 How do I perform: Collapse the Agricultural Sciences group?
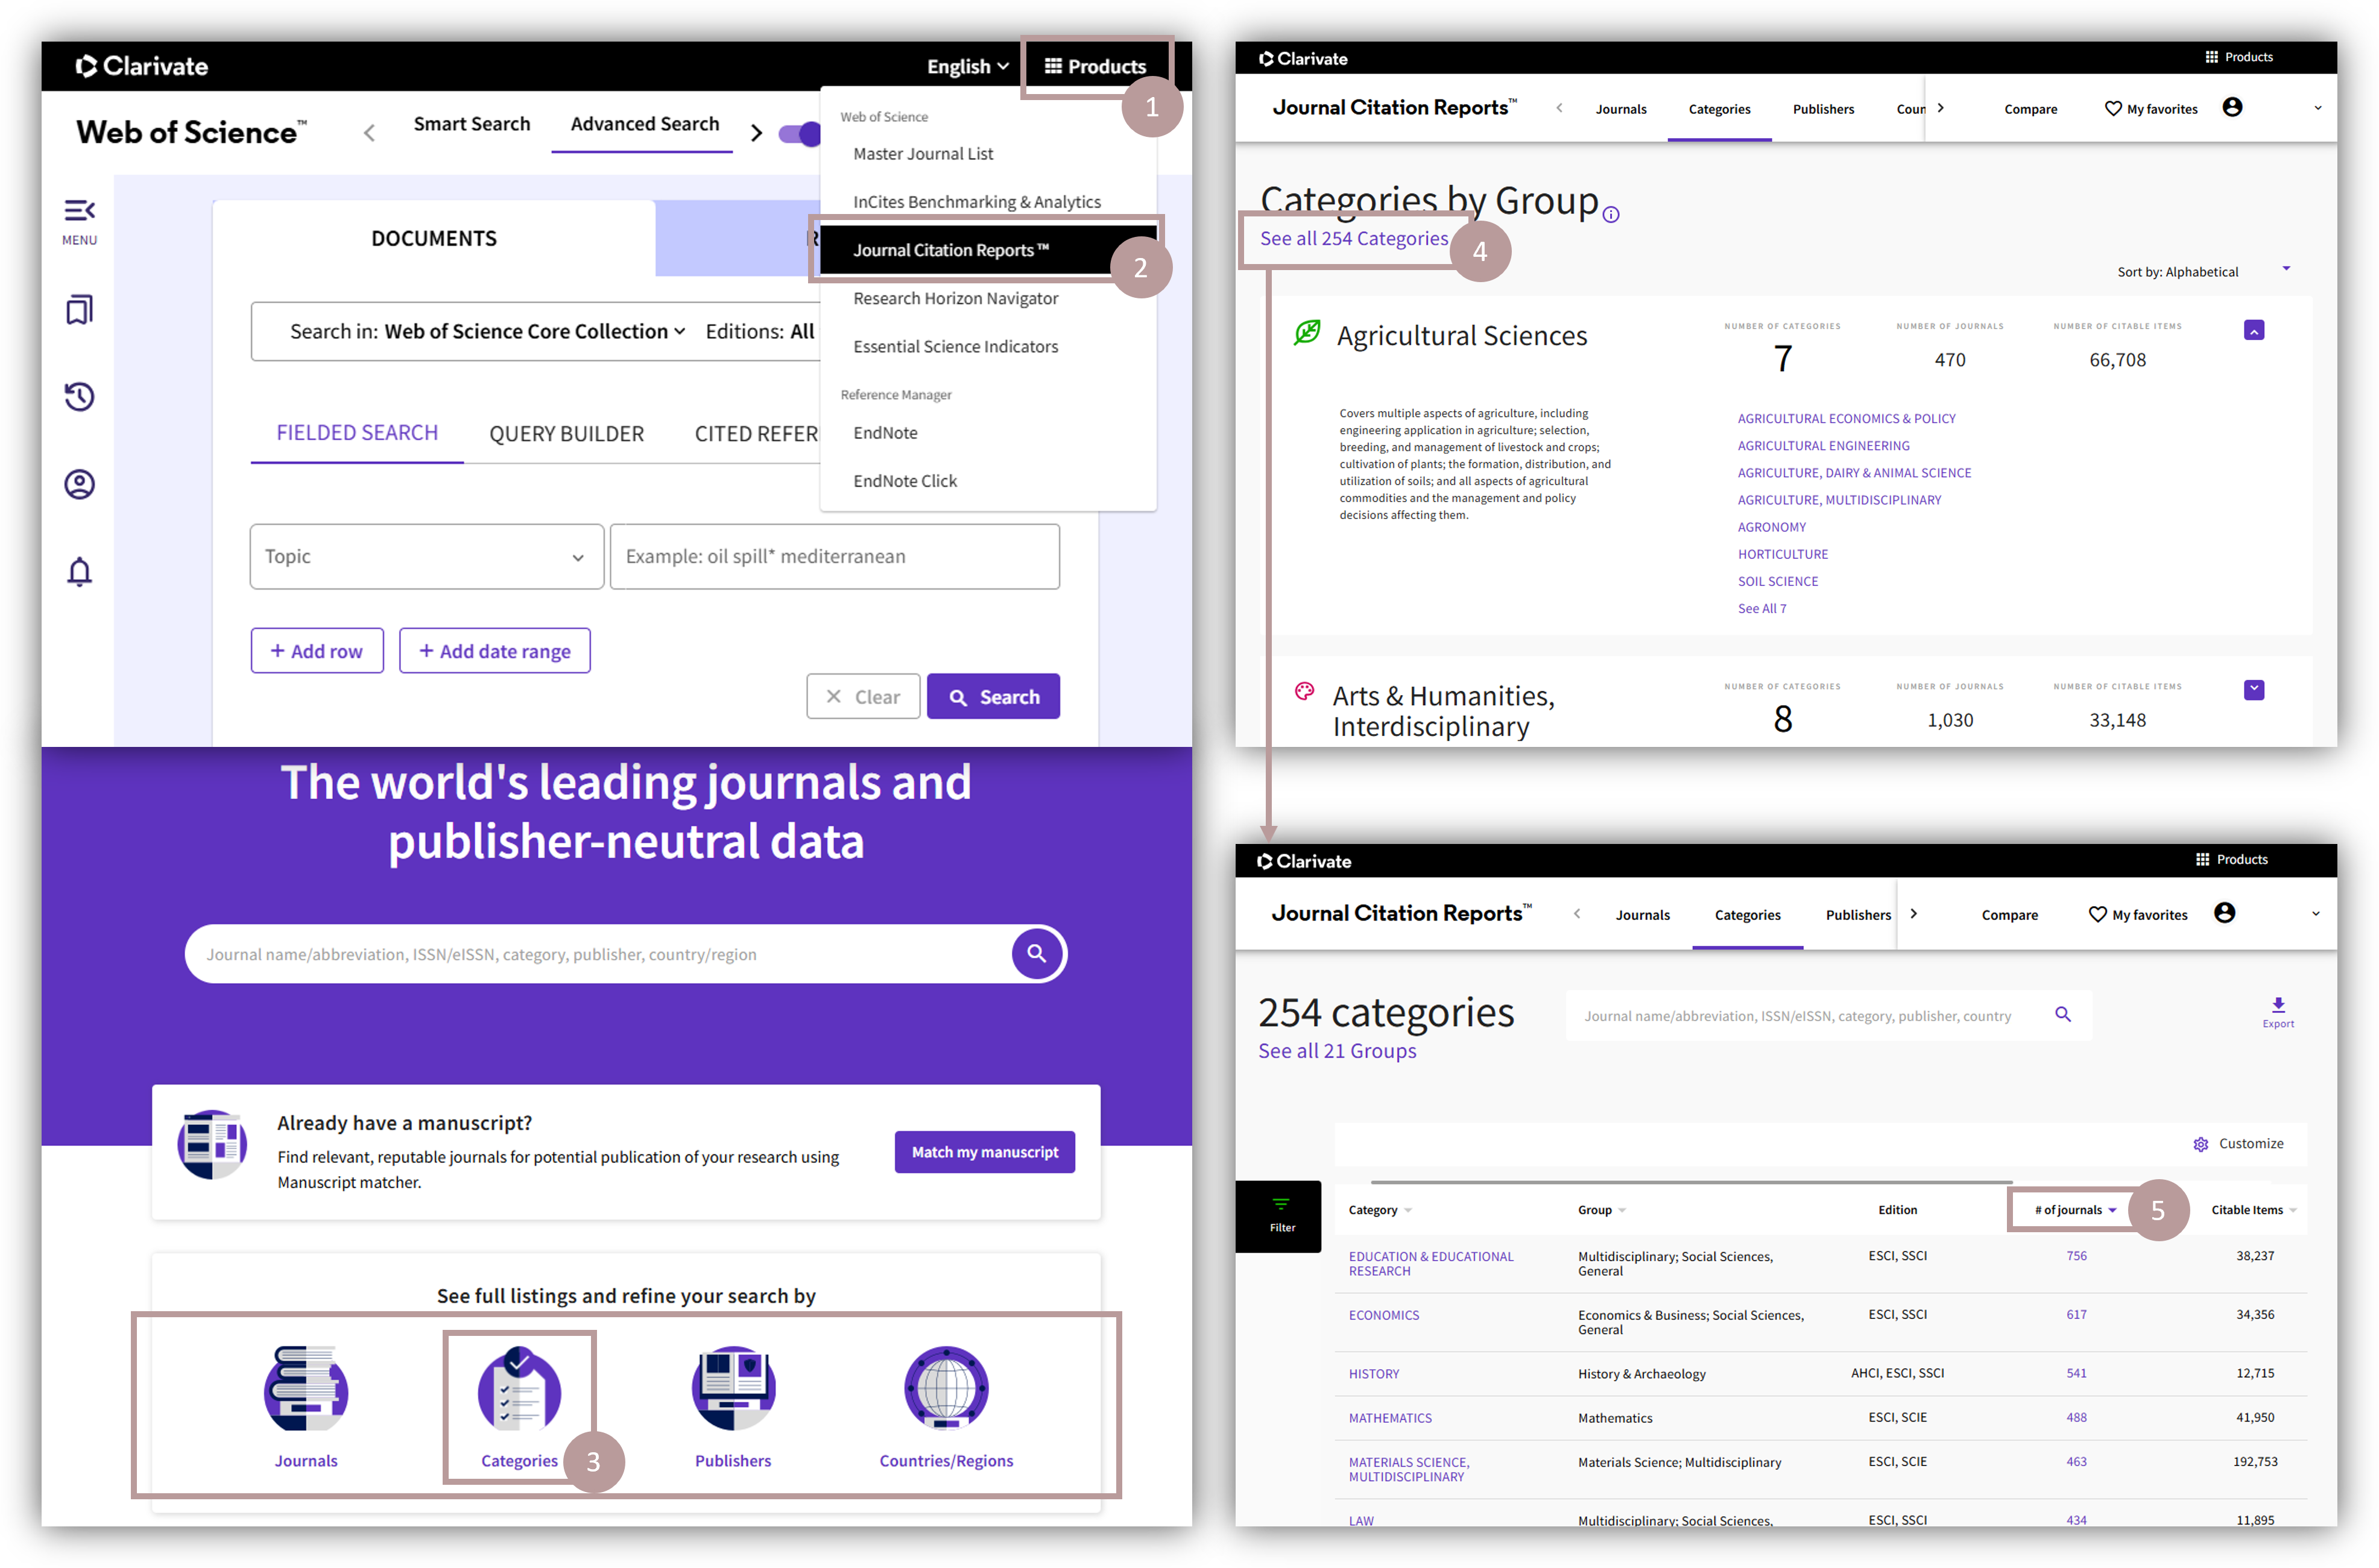(x=2254, y=330)
